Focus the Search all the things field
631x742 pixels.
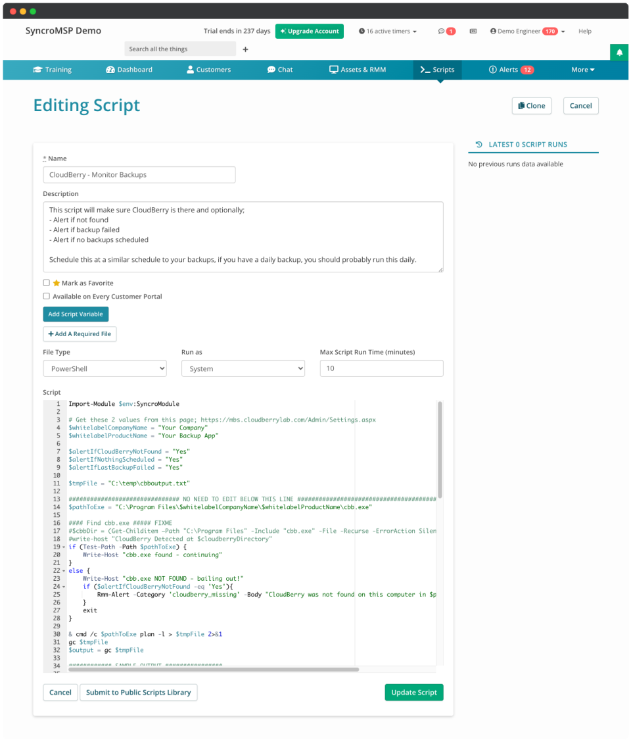pos(180,49)
